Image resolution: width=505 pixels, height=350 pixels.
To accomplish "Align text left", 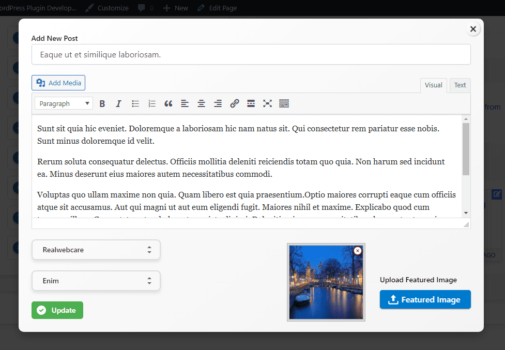I will coord(185,104).
